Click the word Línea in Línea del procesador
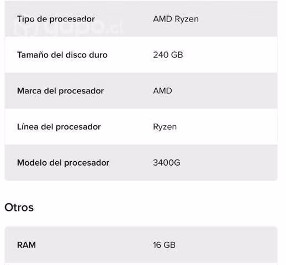The image size is (286, 265). 28,127
